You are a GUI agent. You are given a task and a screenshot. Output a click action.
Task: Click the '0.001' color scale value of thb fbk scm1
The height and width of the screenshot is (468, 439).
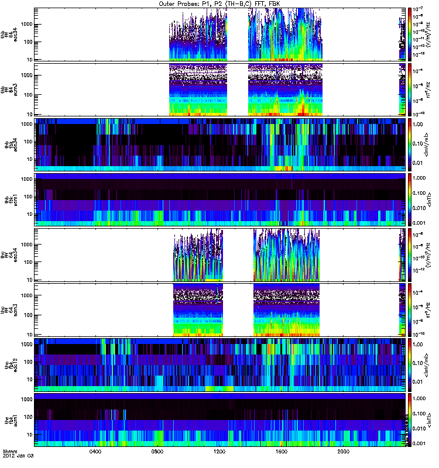pos(419,223)
